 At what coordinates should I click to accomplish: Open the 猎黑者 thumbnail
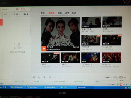pos(51,58)
